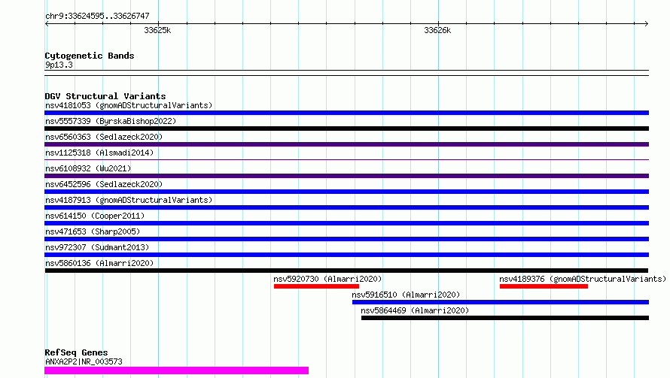
Task: Click the nsv4189376 (gnomADStructuralVariants) label
Action: point(583,279)
